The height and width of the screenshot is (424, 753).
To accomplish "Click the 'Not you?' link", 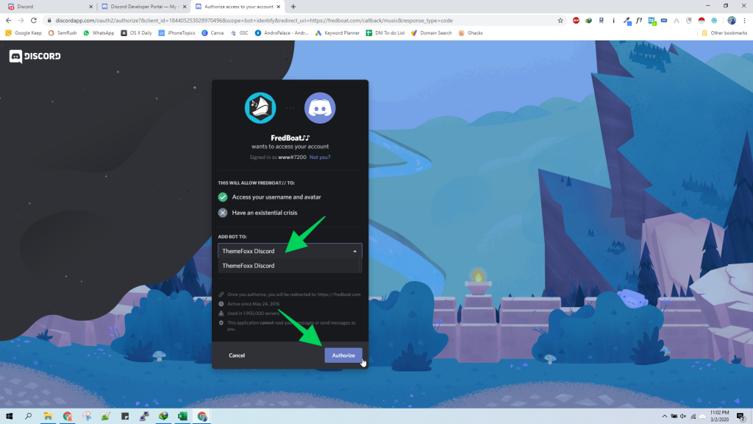I will 320,158.
